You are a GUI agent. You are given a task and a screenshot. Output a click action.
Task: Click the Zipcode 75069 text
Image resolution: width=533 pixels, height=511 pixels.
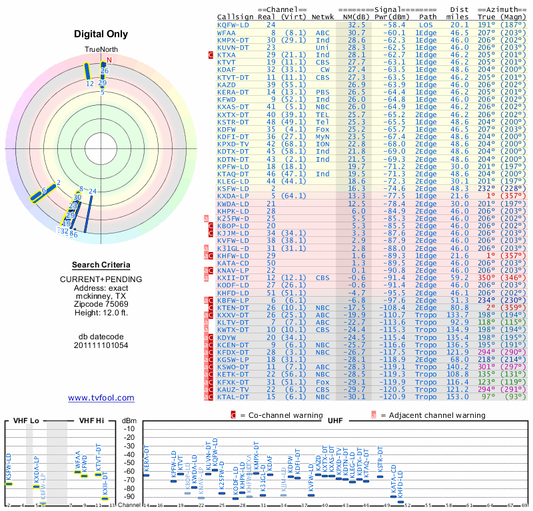[x=101, y=304]
